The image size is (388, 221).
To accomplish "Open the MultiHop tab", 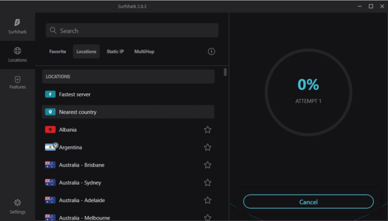I will pos(144,51).
